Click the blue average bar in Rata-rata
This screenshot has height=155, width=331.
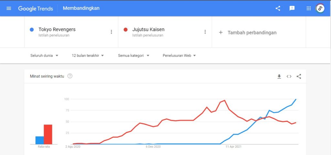(x=39, y=140)
